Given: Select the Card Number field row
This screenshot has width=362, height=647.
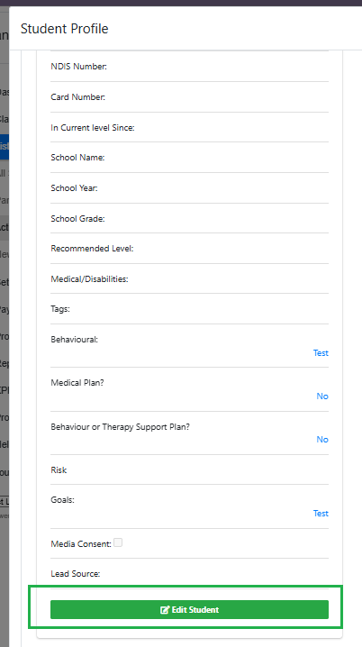Looking at the screenshot, I should 190,97.
